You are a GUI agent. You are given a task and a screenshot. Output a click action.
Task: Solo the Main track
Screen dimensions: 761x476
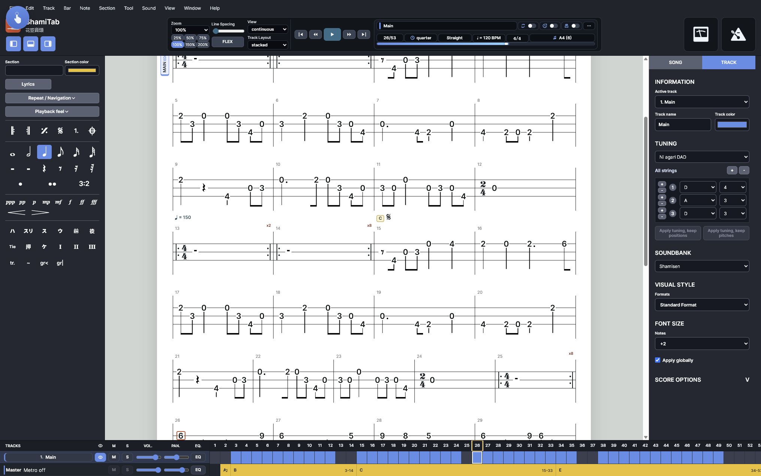point(127,457)
